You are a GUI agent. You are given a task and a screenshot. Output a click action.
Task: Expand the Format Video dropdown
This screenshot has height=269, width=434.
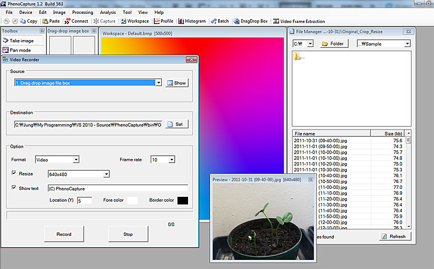76,159
